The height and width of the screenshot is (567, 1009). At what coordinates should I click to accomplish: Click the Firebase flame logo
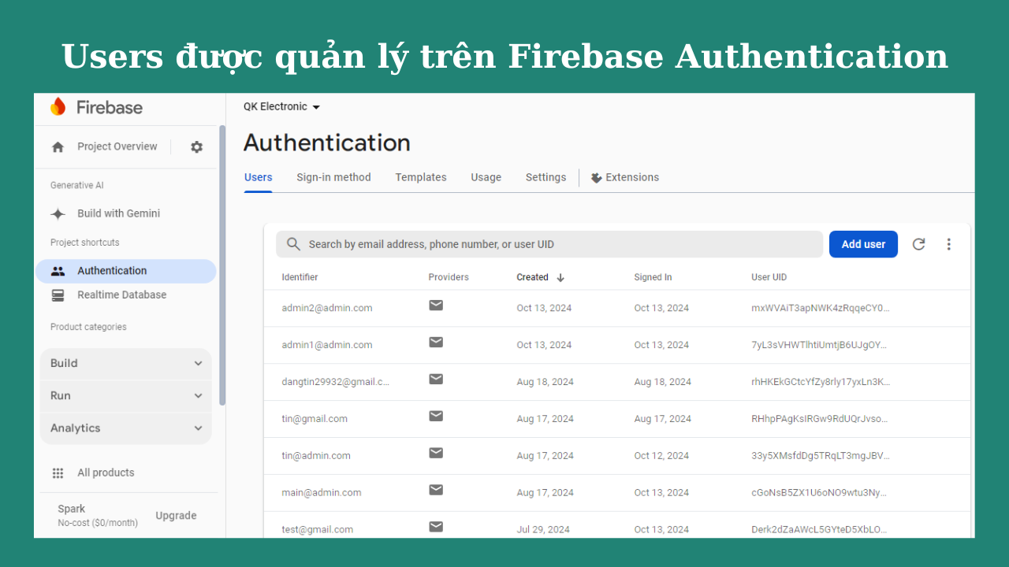(58, 107)
